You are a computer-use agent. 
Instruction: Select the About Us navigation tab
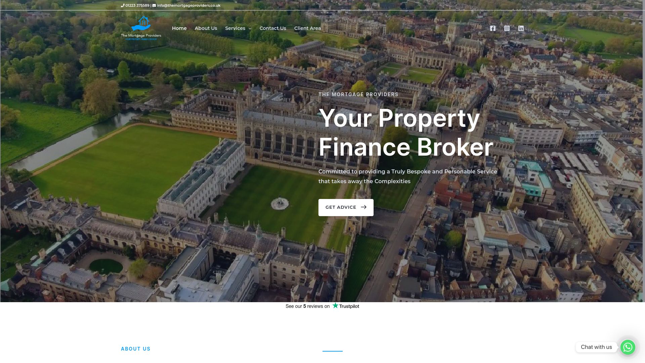(x=206, y=28)
